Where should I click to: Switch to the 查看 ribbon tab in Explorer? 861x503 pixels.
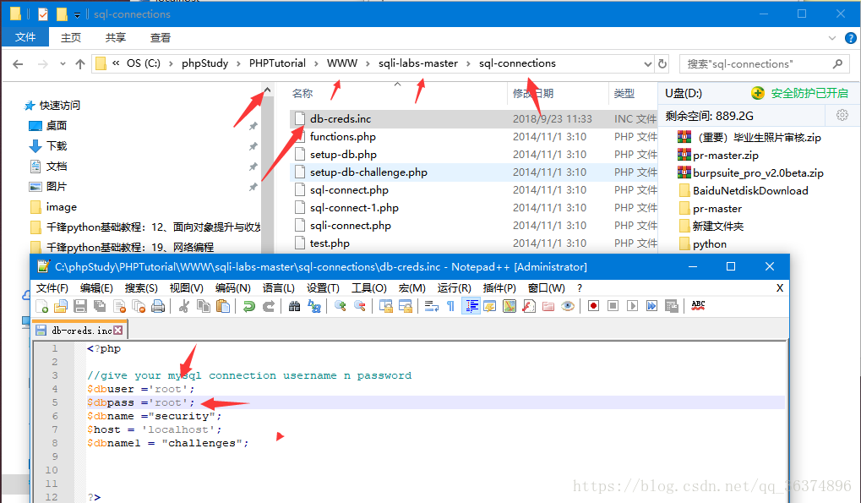pos(161,37)
